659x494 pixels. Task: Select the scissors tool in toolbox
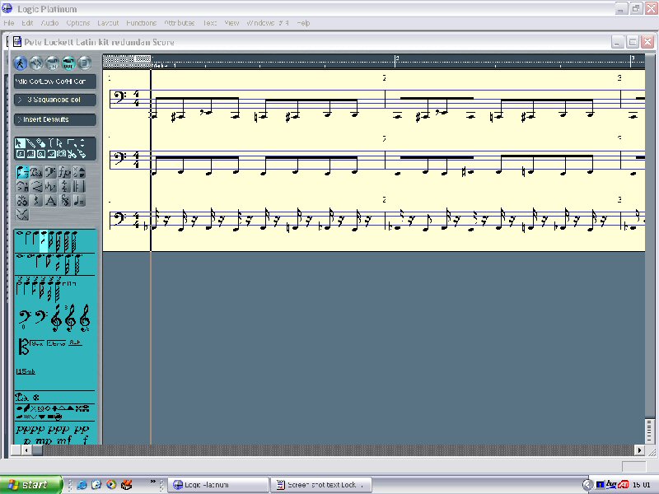(72, 153)
